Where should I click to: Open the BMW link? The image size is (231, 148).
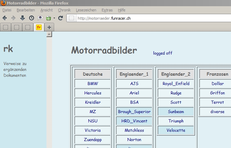93,84
